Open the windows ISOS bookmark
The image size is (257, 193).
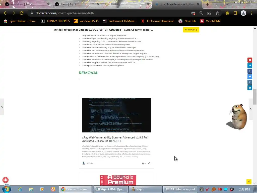pyautogui.click(x=86, y=21)
